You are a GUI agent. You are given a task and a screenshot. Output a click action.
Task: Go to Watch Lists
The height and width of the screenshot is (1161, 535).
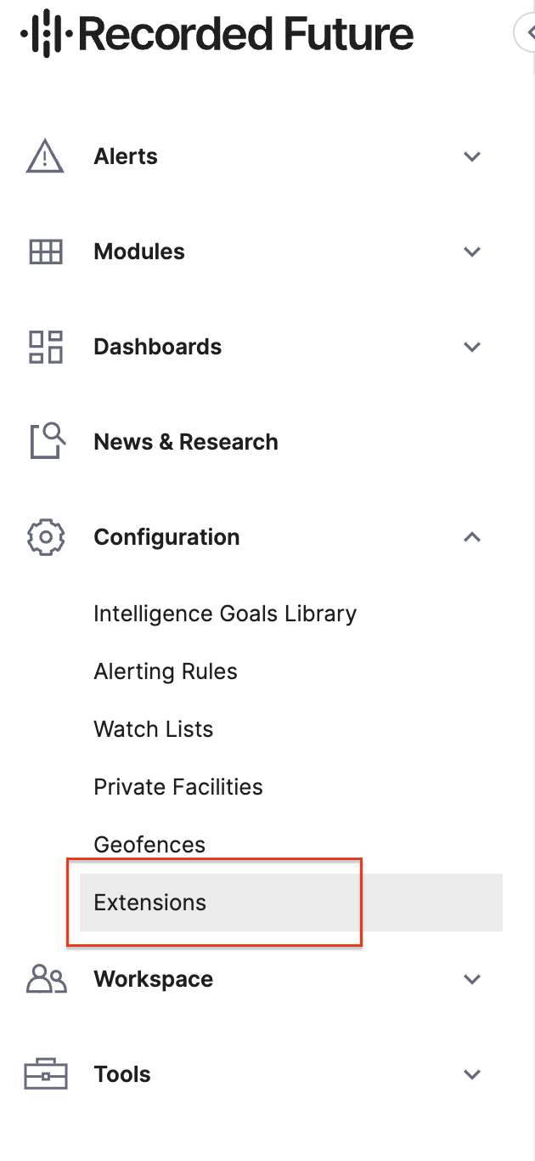(x=154, y=729)
